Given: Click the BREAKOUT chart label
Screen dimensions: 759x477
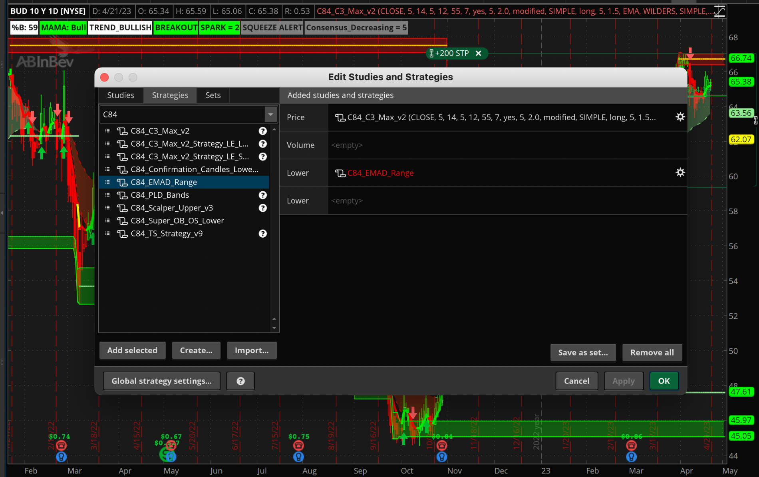Looking at the screenshot, I should pyautogui.click(x=176, y=28).
